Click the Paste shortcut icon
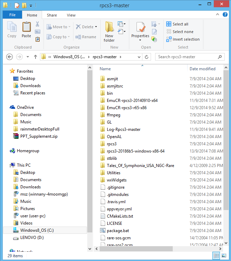Screen dimensions: 231x261 tap(38, 39)
